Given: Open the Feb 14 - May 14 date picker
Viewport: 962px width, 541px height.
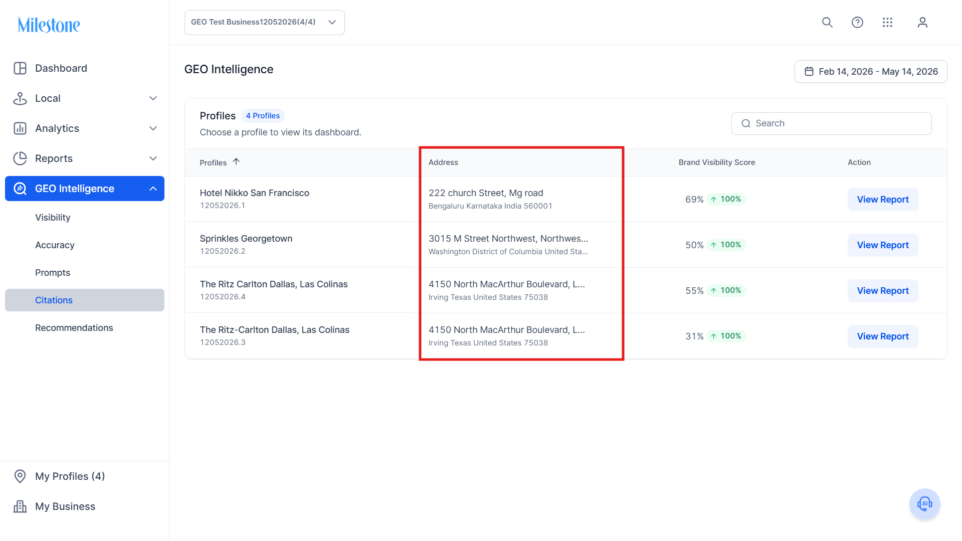Looking at the screenshot, I should pos(870,72).
